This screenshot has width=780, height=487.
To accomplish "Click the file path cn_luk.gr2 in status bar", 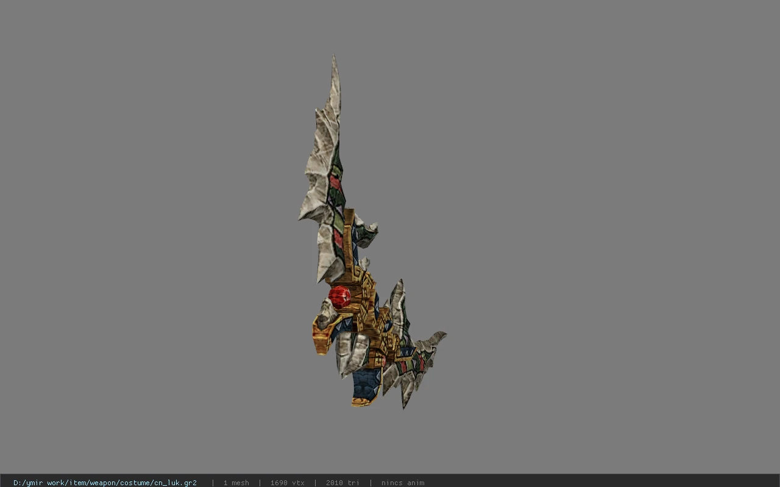I will coord(105,483).
